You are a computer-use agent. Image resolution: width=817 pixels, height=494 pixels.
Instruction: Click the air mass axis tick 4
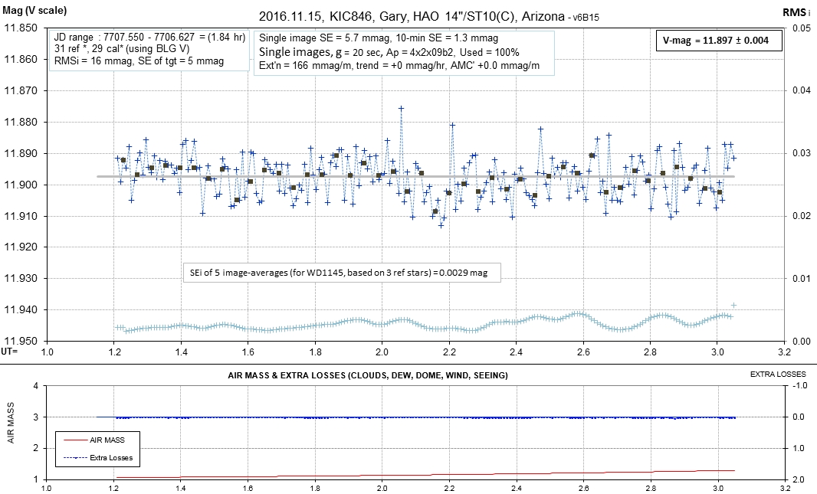36,386
